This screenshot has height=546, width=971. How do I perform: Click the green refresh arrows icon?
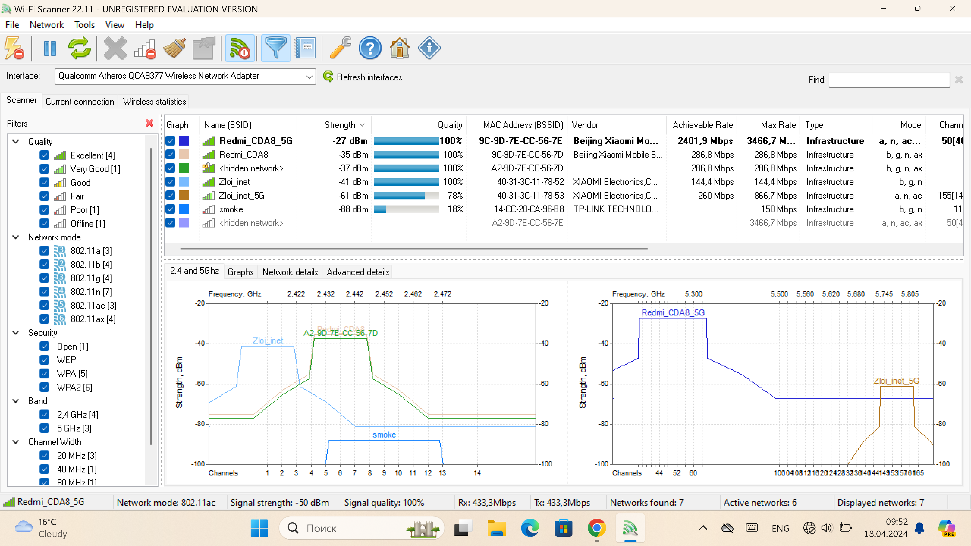point(79,48)
